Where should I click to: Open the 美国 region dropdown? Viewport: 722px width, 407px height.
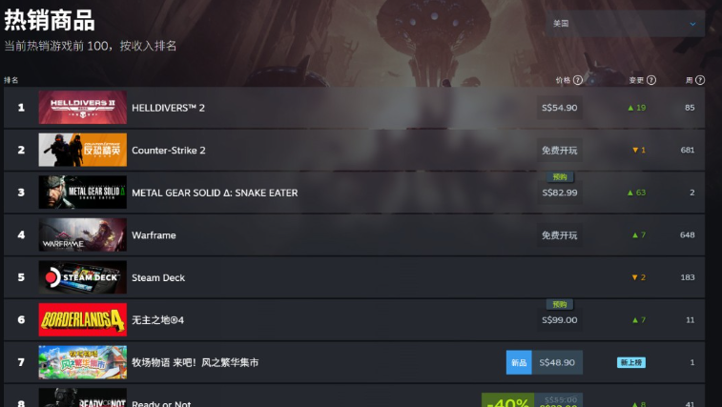coord(625,24)
